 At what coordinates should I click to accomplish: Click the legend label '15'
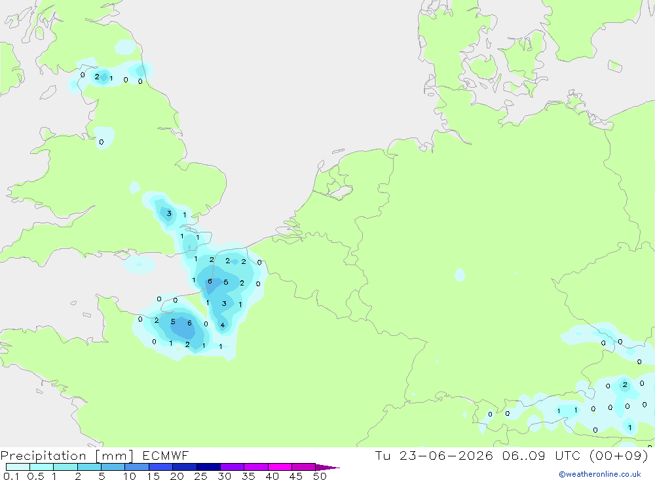click(153, 476)
